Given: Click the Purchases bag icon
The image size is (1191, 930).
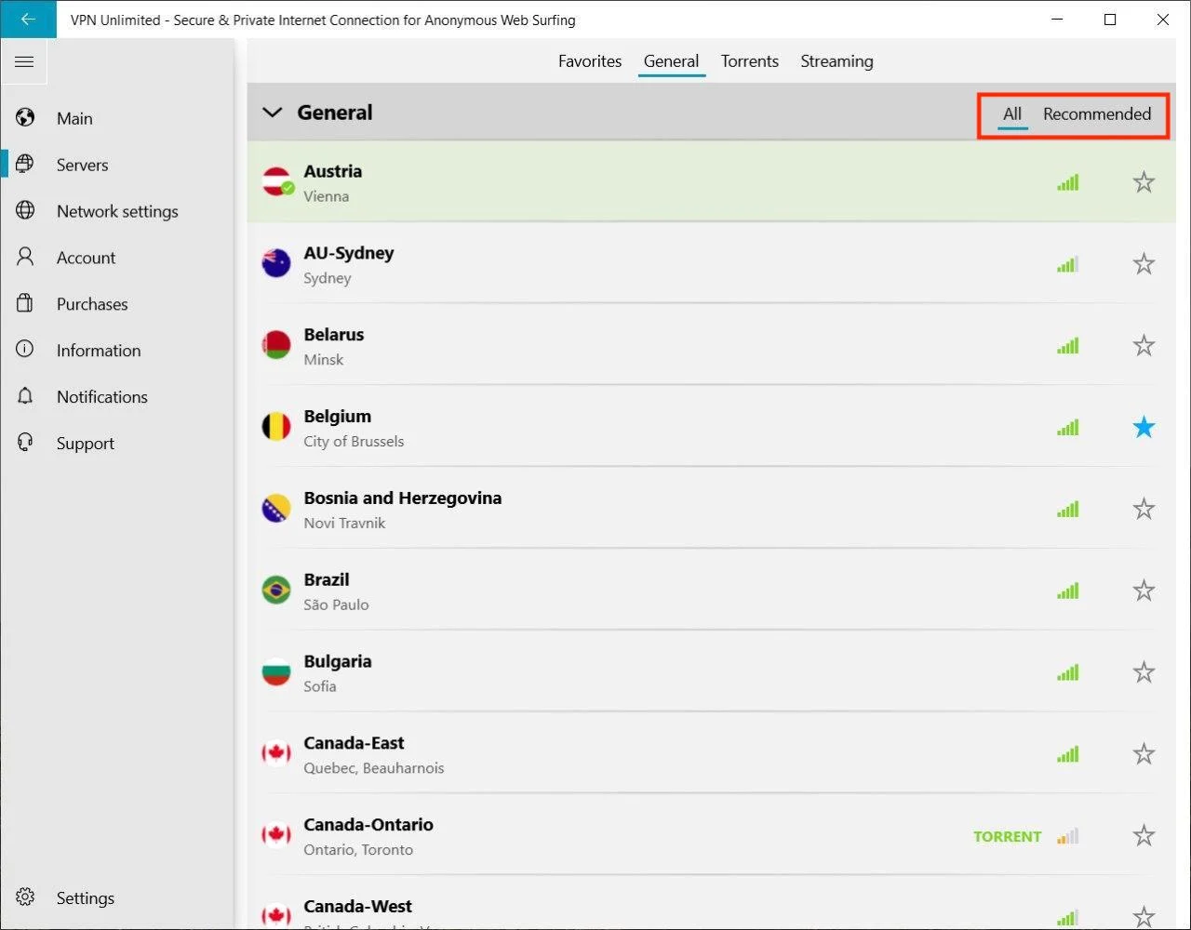Looking at the screenshot, I should (x=25, y=303).
